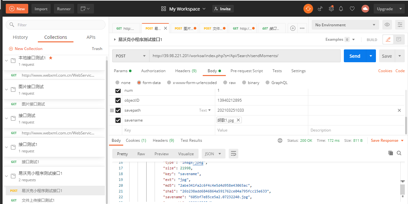
Task: Switch to the Pre-request Script tab
Action: pyautogui.click(x=246, y=71)
